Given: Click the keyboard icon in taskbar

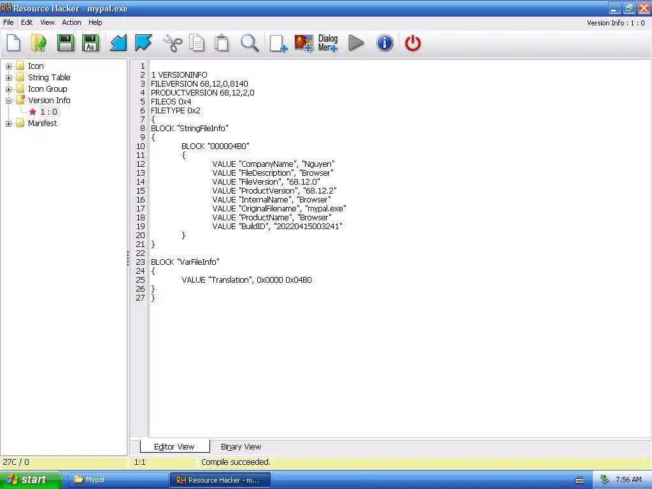Looking at the screenshot, I should [579, 480].
